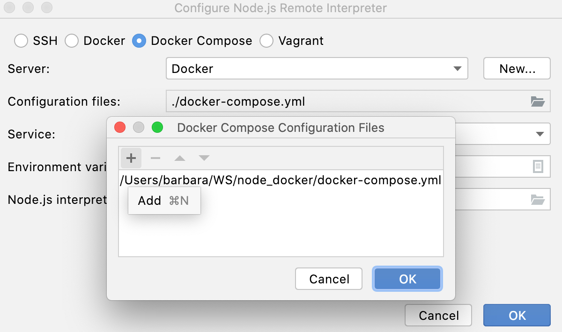Select the Vagrant radio button
The height and width of the screenshot is (332, 562).
coord(267,41)
